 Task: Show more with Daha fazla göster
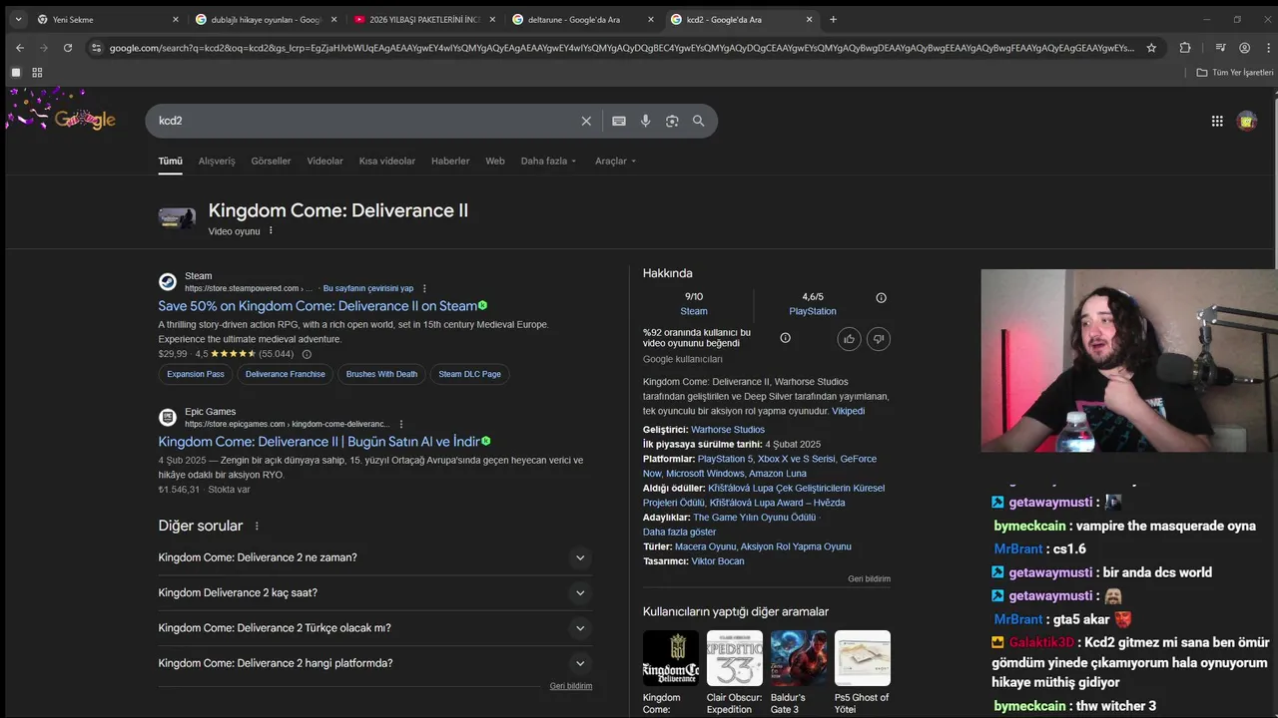click(679, 532)
